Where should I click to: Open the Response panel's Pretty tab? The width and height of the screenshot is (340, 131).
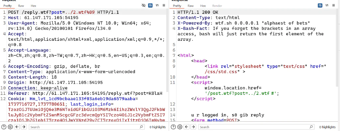coord(177,6)
